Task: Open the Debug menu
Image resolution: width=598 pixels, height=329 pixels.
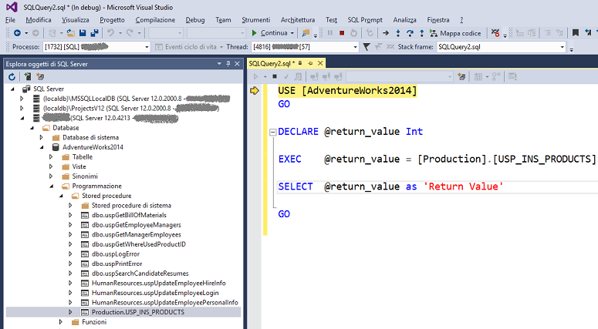Action: click(x=195, y=19)
